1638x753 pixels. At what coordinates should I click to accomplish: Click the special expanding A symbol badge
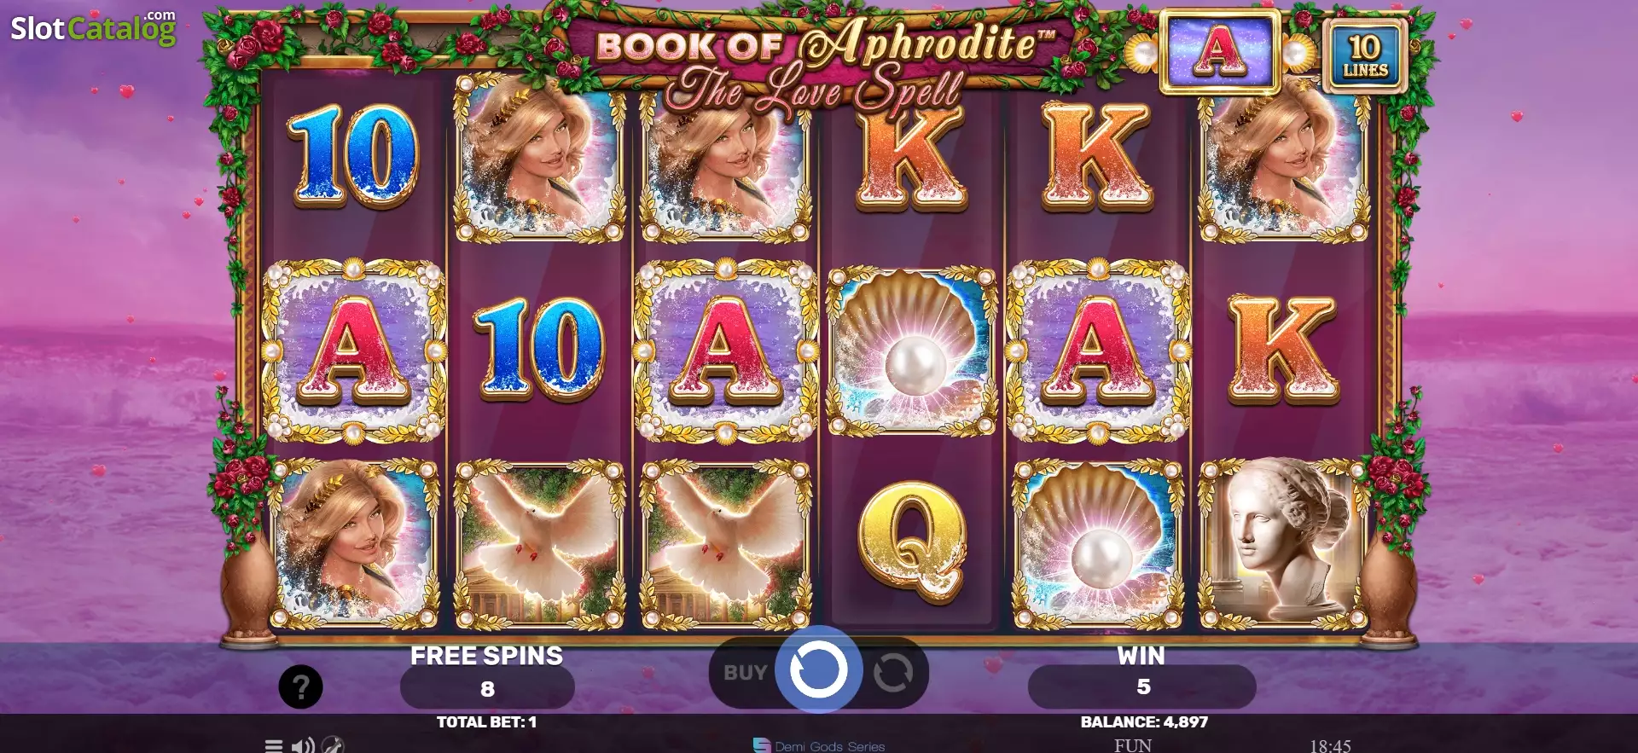point(1219,51)
